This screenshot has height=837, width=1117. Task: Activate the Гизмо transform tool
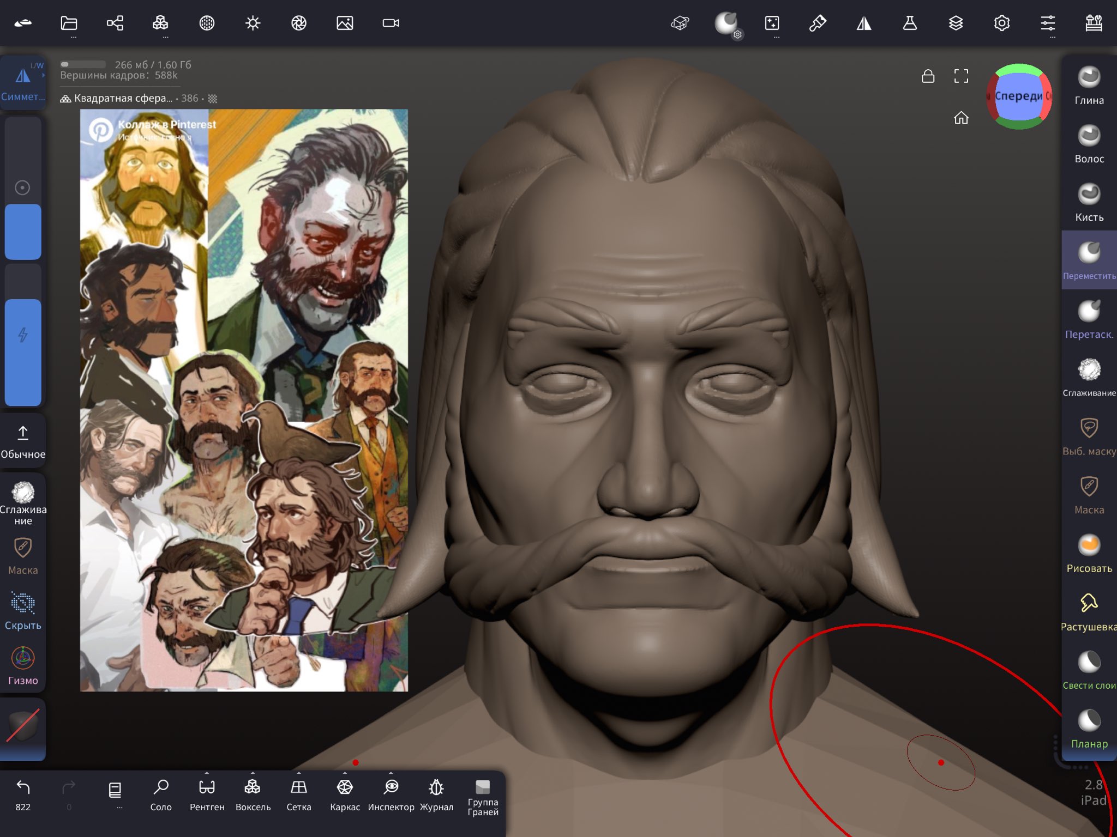[x=23, y=666]
